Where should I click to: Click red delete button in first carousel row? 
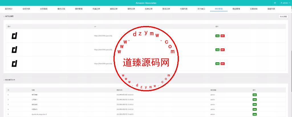(x=222, y=36)
